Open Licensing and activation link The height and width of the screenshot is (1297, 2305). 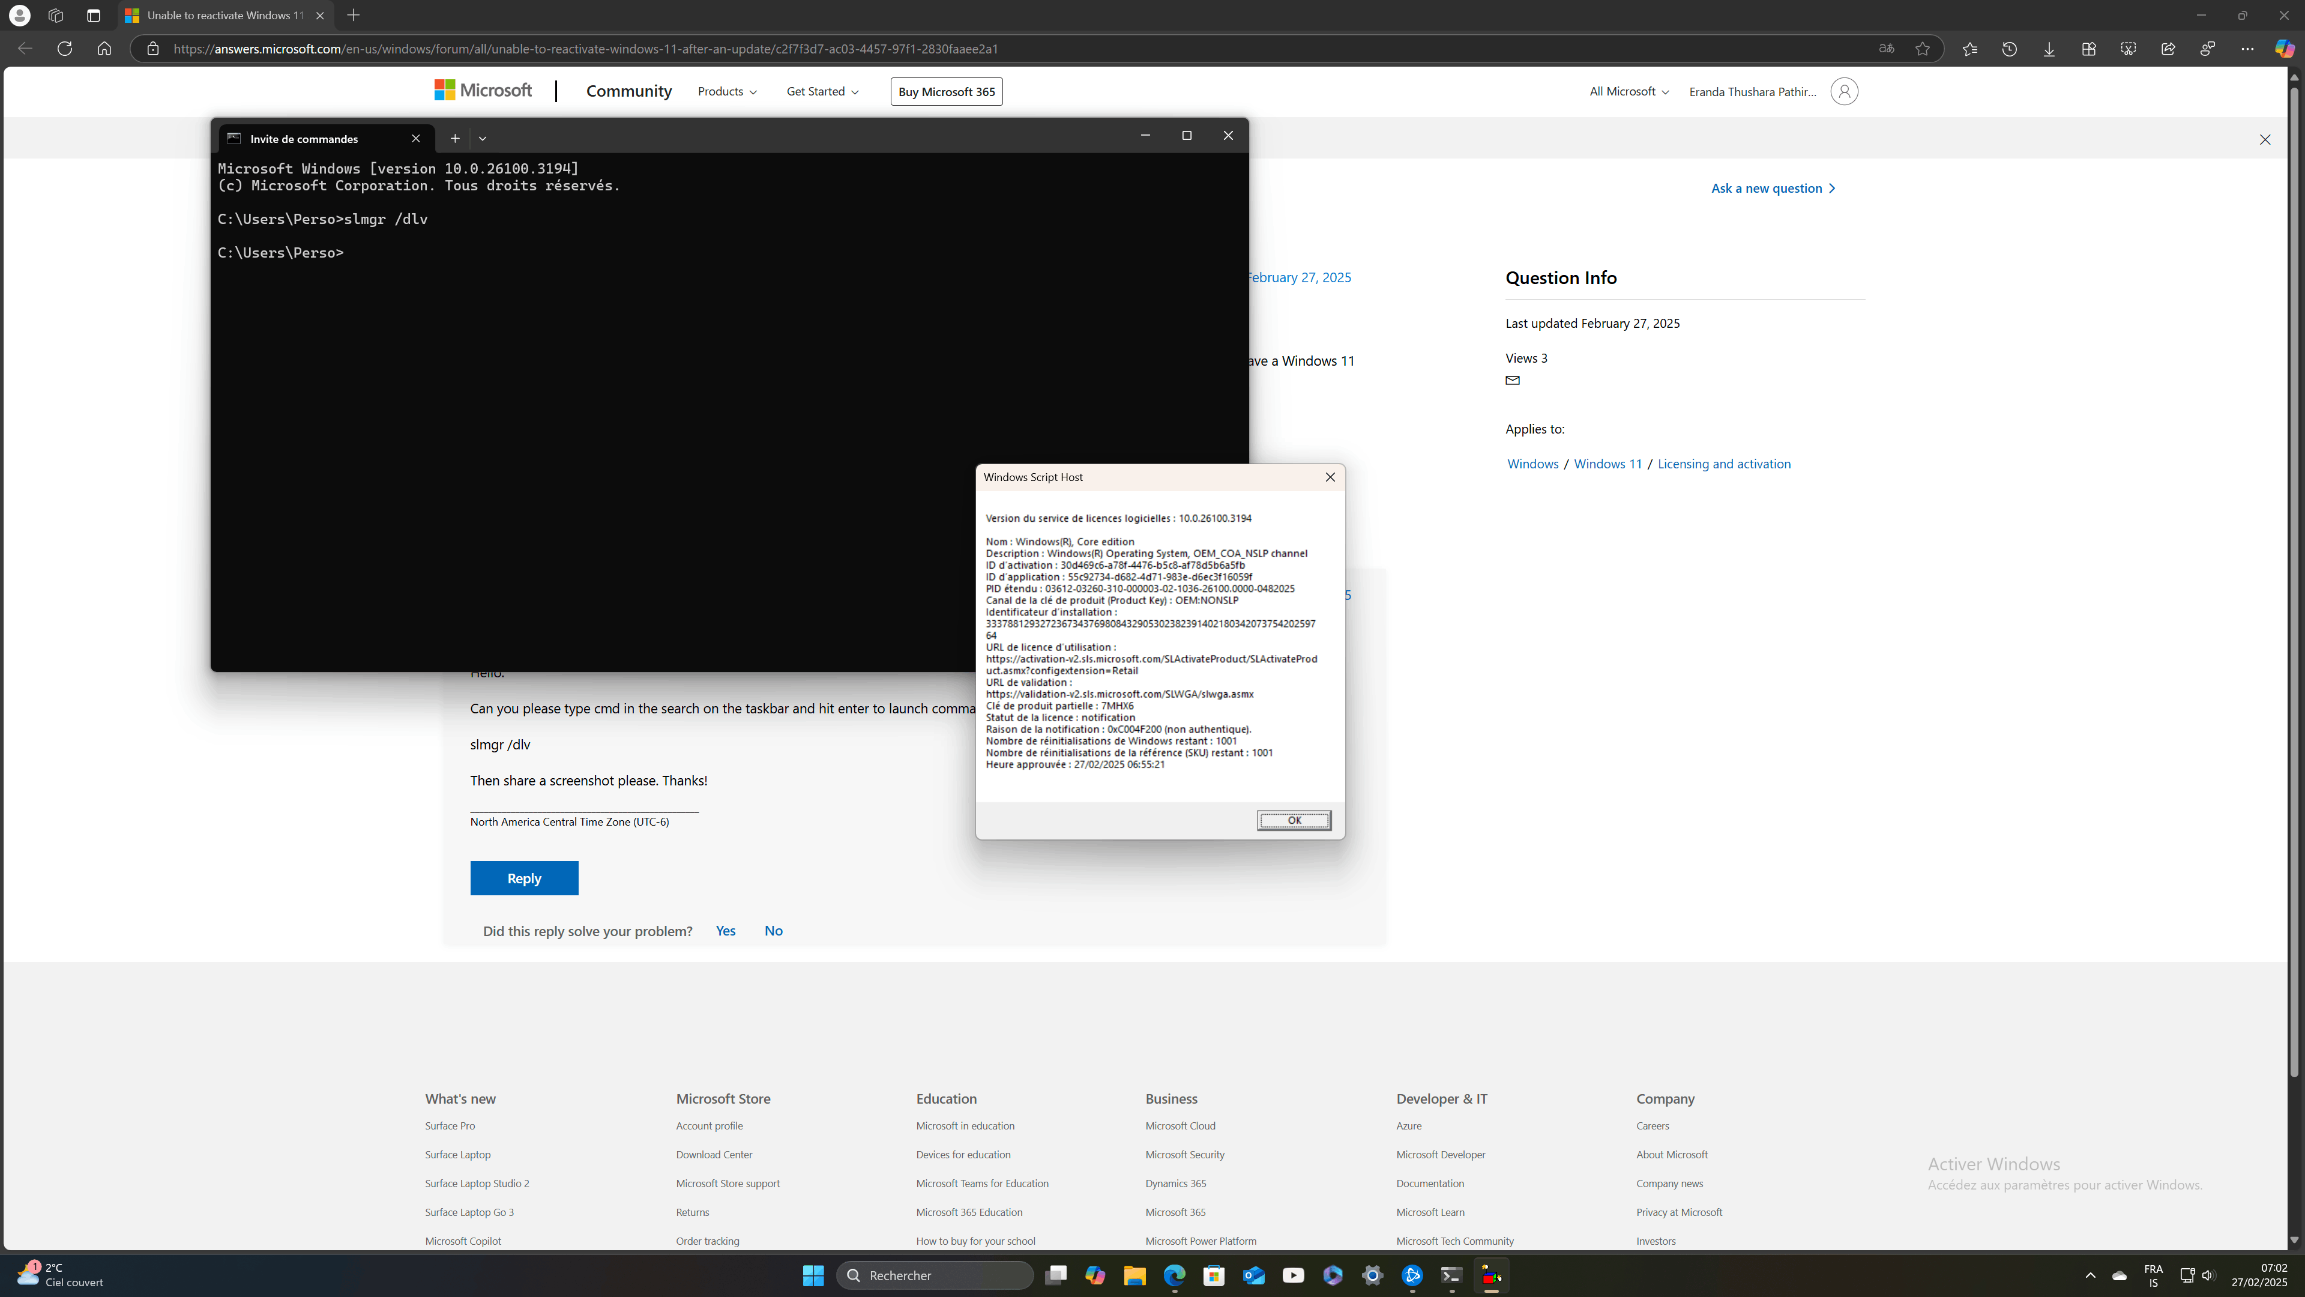click(1725, 464)
